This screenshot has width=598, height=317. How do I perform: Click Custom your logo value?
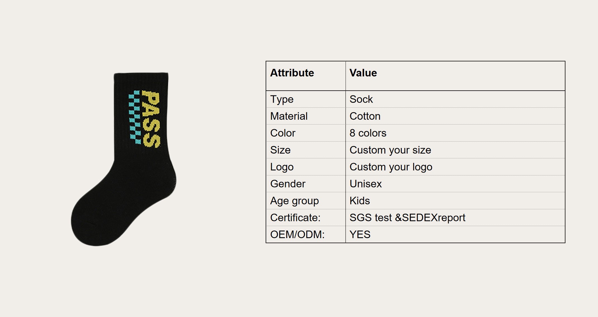[x=391, y=167]
